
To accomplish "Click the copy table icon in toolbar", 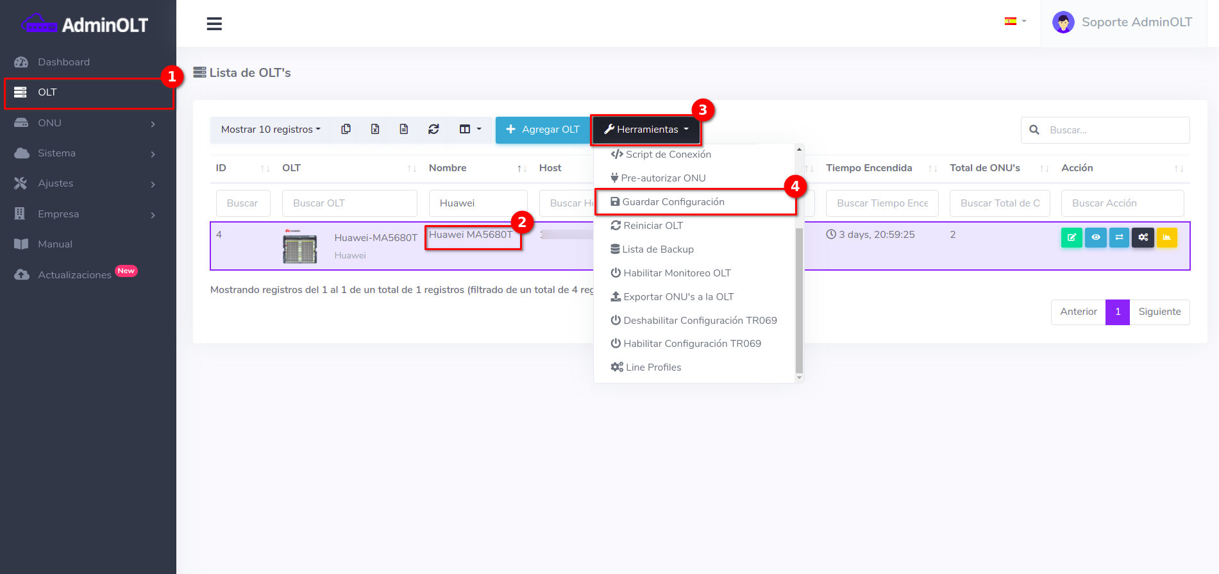I will coord(346,130).
